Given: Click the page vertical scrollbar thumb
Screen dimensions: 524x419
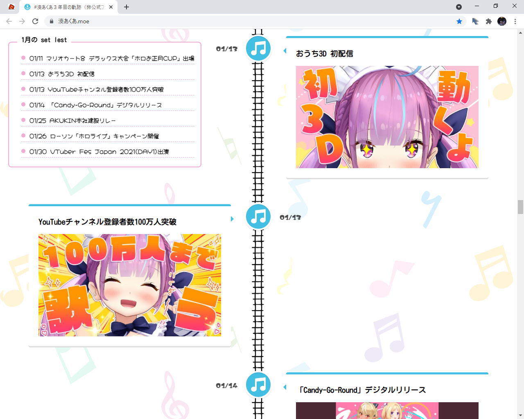Looking at the screenshot, I should coord(520,207).
